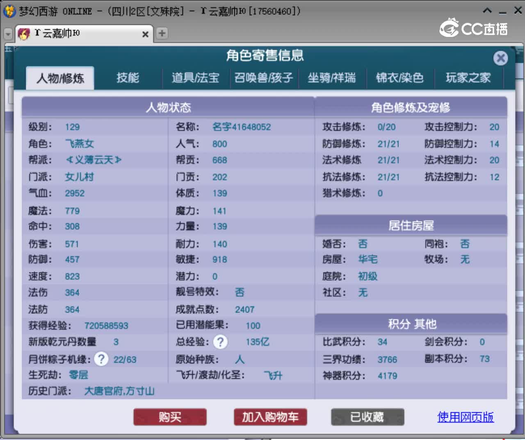Screen dimensions: 525x440
Task: Click the 帮贡 value 668
Action: 219,160
